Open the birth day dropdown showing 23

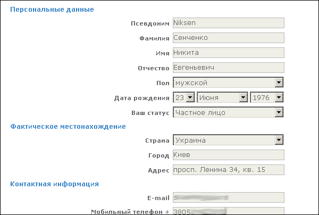pyautogui.click(x=183, y=97)
